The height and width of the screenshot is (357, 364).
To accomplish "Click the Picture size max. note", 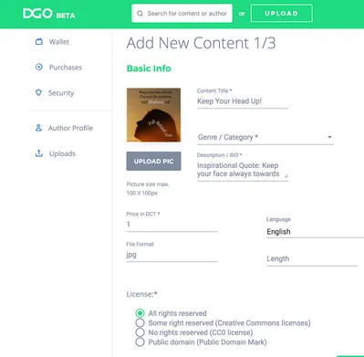I will (148, 188).
